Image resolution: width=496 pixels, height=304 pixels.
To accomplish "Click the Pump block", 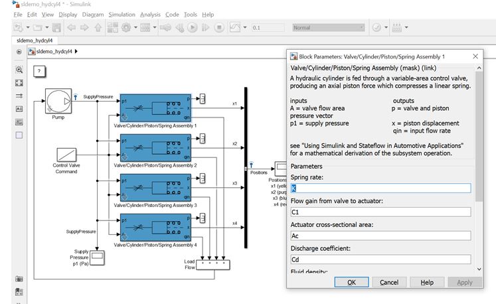I will coord(58,101).
